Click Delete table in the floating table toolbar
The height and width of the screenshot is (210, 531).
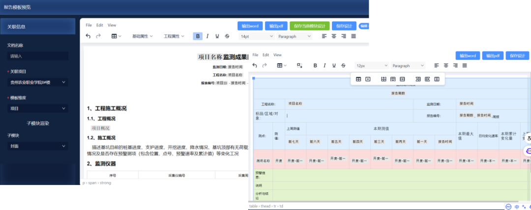(x=368, y=79)
